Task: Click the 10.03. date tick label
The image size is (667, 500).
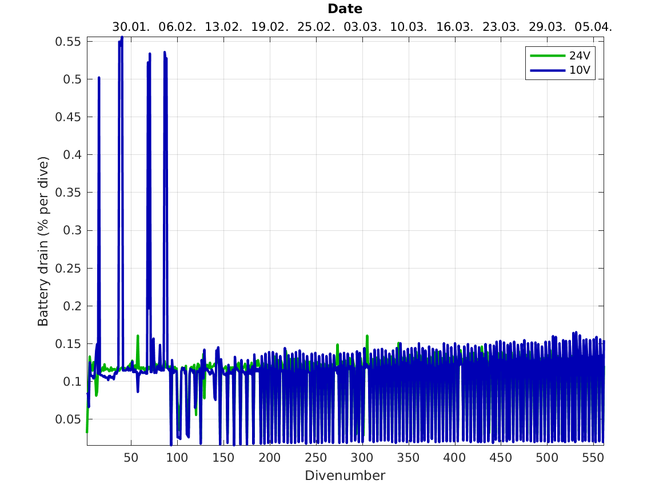Action: coord(409,27)
